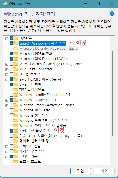Expand the MSMQ Server tree node
Viewport: 118px width, 178px height.
[7, 64]
